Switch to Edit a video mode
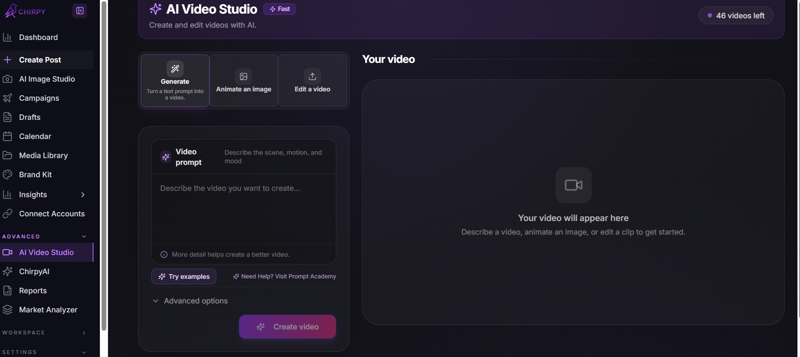800x357 pixels. pyautogui.click(x=312, y=80)
